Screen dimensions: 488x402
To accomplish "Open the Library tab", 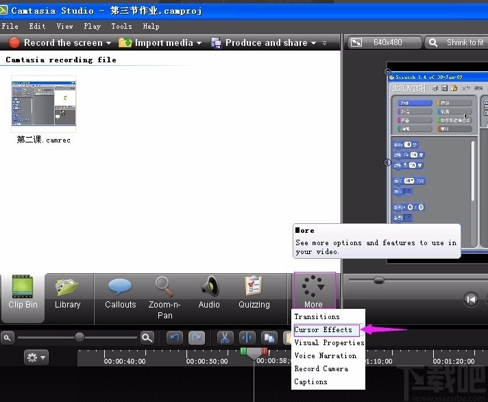I will (x=68, y=294).
